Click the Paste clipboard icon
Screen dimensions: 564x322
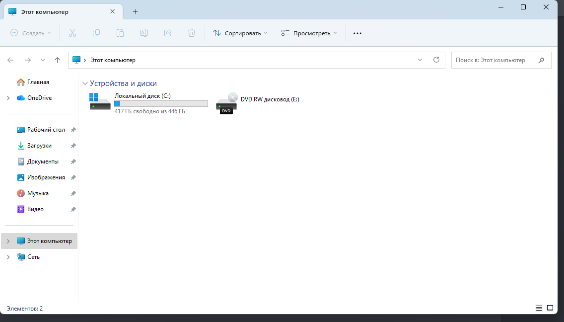point(120,33)
